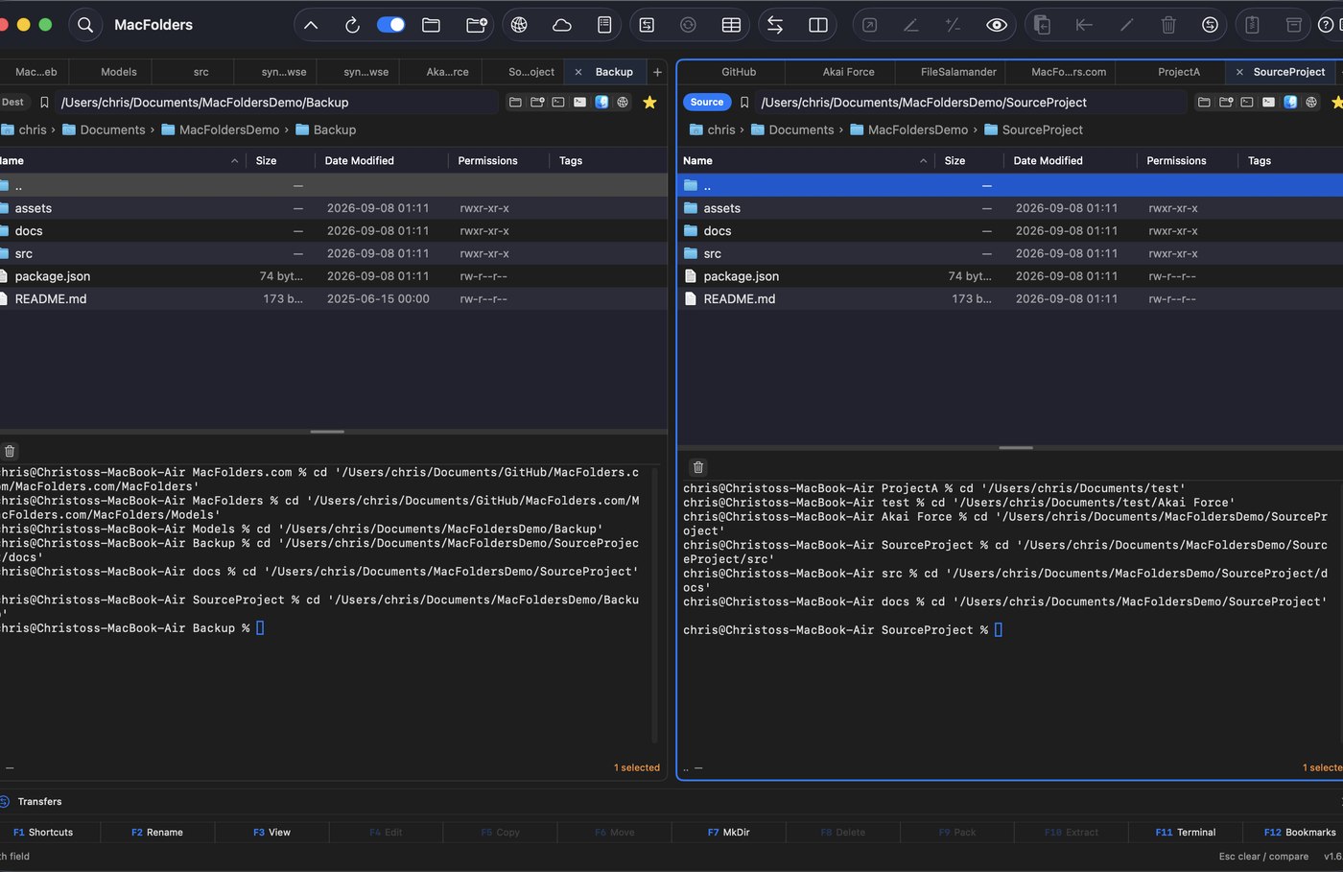This screenshot has width=1343, height=872.
Task: Switch to the FileSalamander tab
Action: 958,72
